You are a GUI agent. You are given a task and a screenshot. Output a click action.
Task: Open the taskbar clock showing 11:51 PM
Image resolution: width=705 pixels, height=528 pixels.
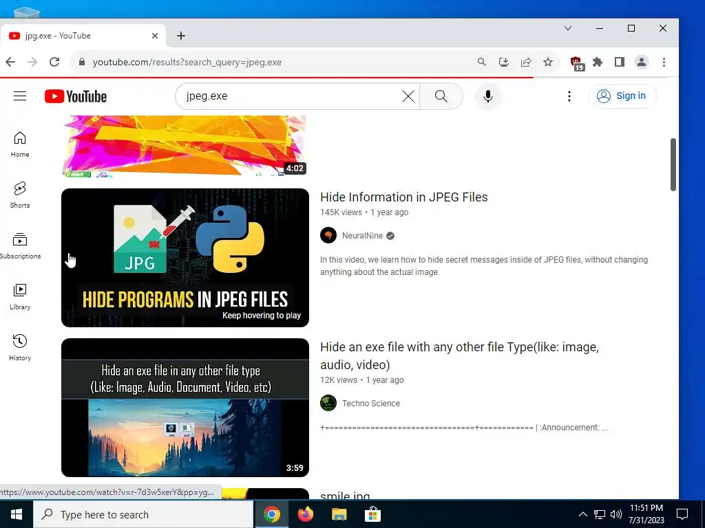(x=646, y=514)
